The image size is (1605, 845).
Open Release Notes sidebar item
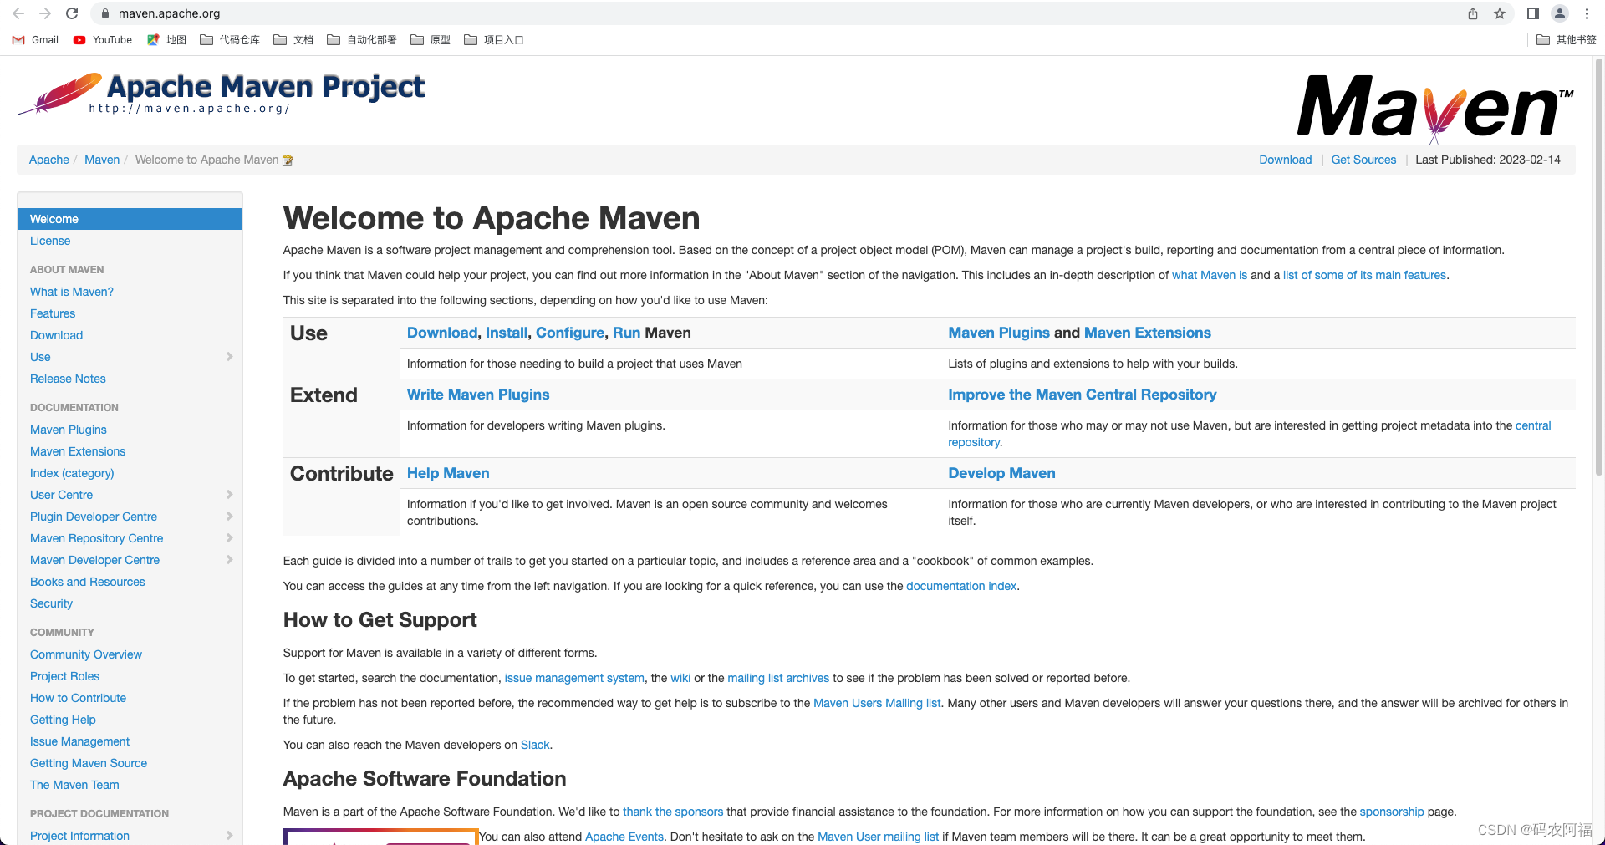[68, 379]
